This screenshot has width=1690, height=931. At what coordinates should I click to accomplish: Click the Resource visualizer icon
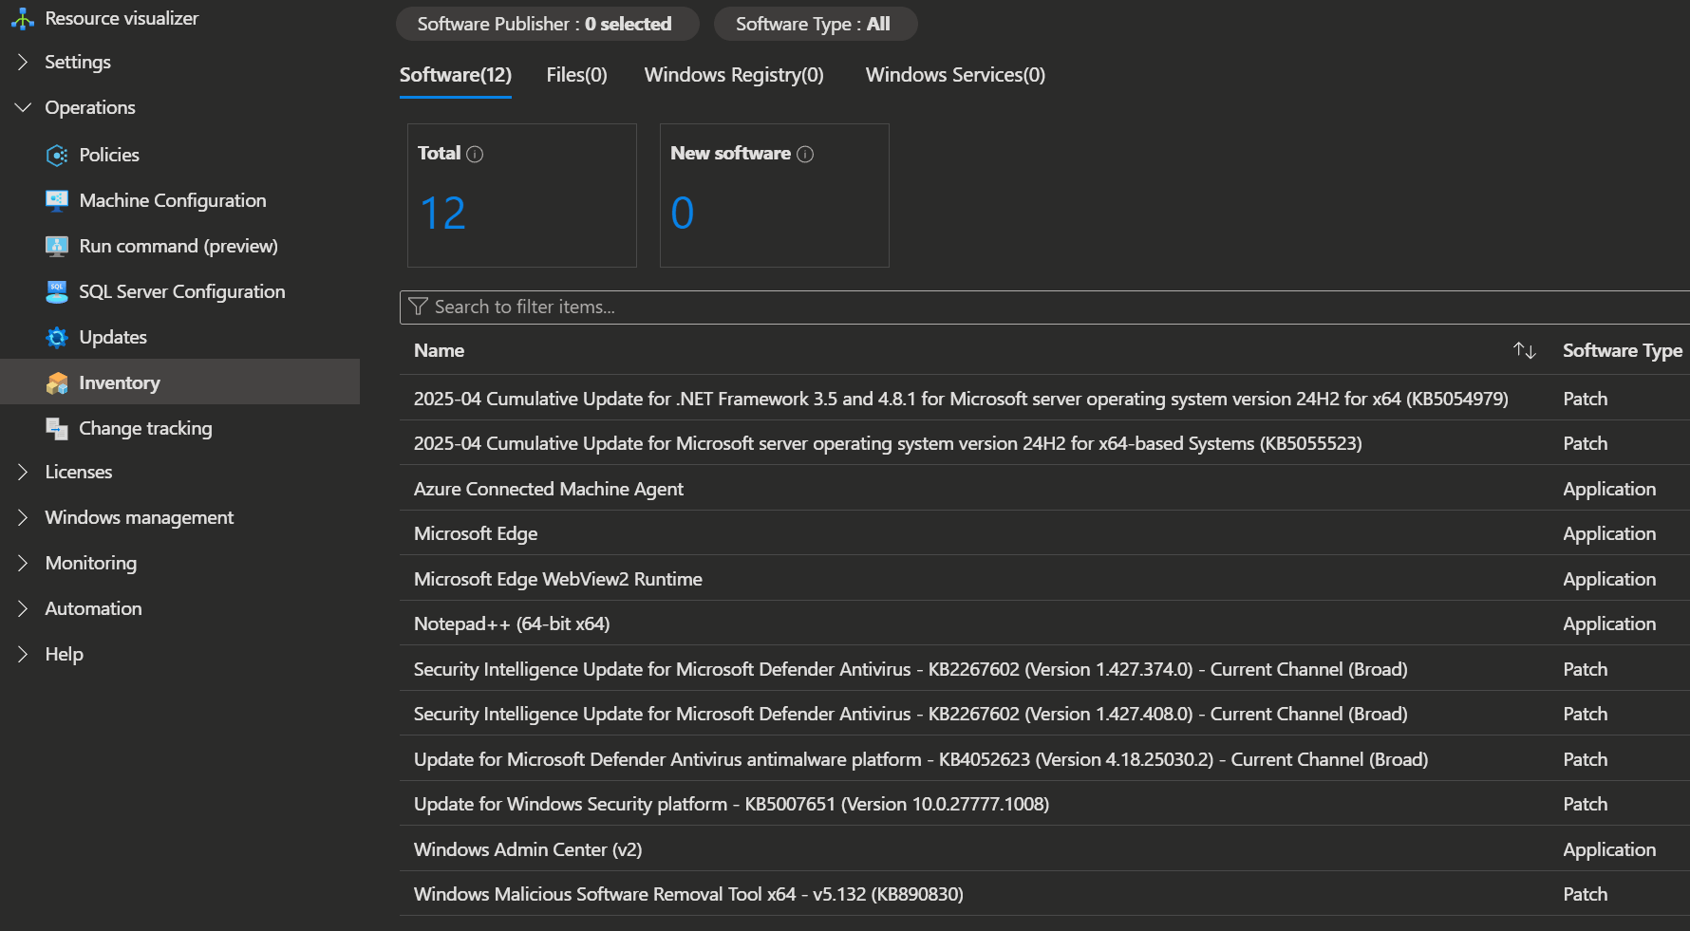point(23,18)
